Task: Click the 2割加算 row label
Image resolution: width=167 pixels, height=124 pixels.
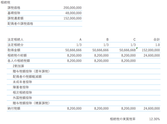Action: (18, 66)
